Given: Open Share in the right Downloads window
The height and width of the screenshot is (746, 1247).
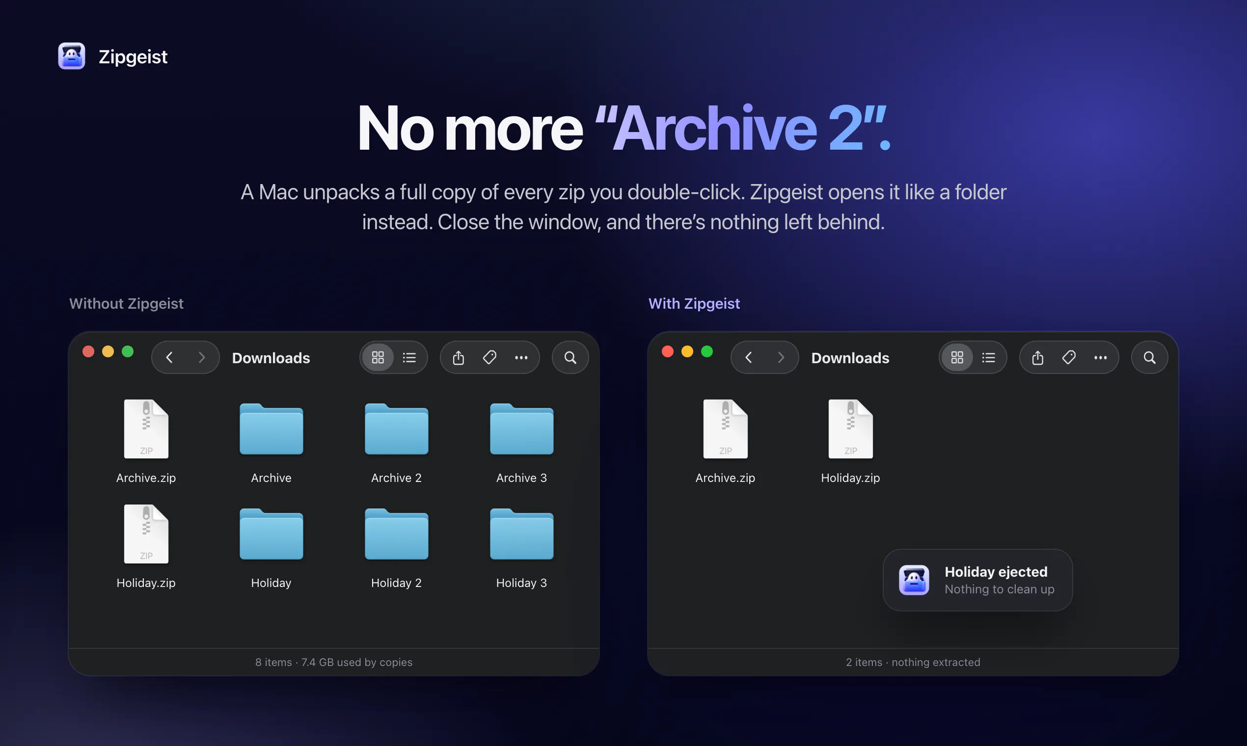Looking at the screenshot, I should click(1037, 357).
